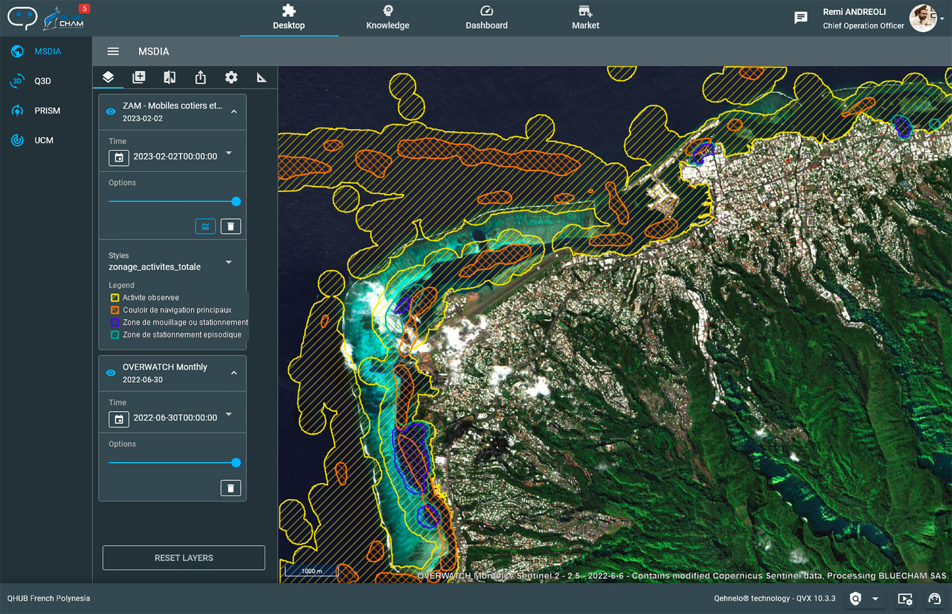Open the layers panel icon
The width and height of the screenshot is (952, 614).
click(x=108, y=77)
